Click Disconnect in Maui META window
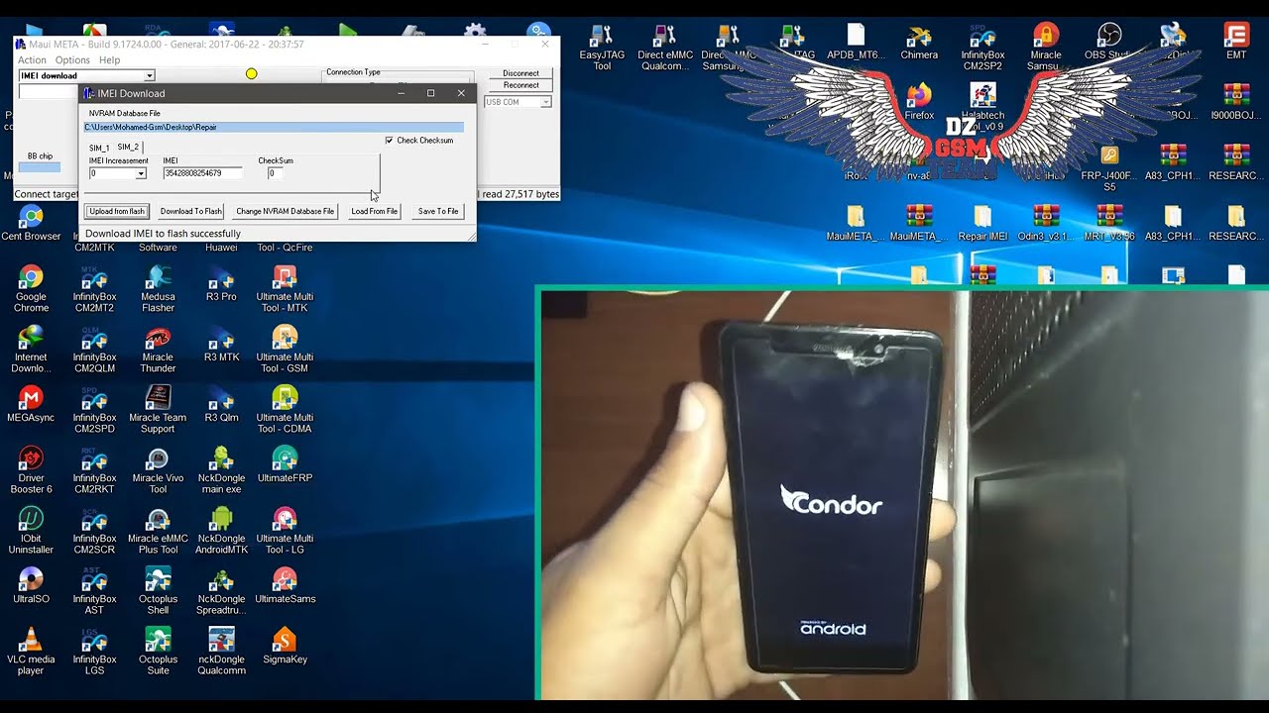This screenshot has width=1269, height=713. (x=520, y=73)
